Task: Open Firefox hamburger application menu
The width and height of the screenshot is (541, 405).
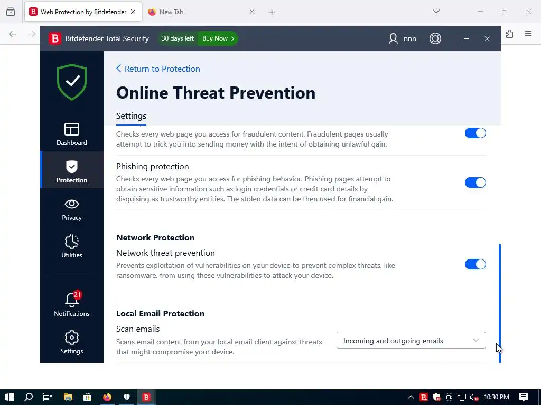Action: tap(528, 34)
